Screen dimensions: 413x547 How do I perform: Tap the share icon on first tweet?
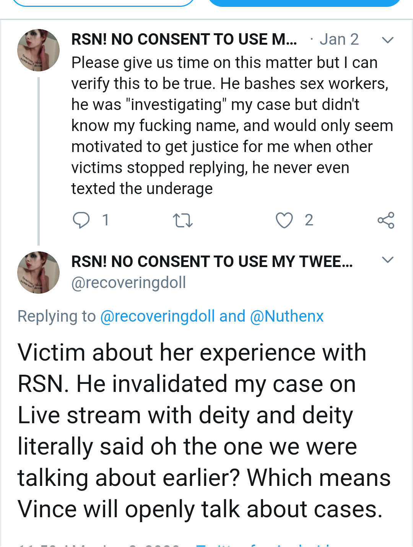[386, 220]
